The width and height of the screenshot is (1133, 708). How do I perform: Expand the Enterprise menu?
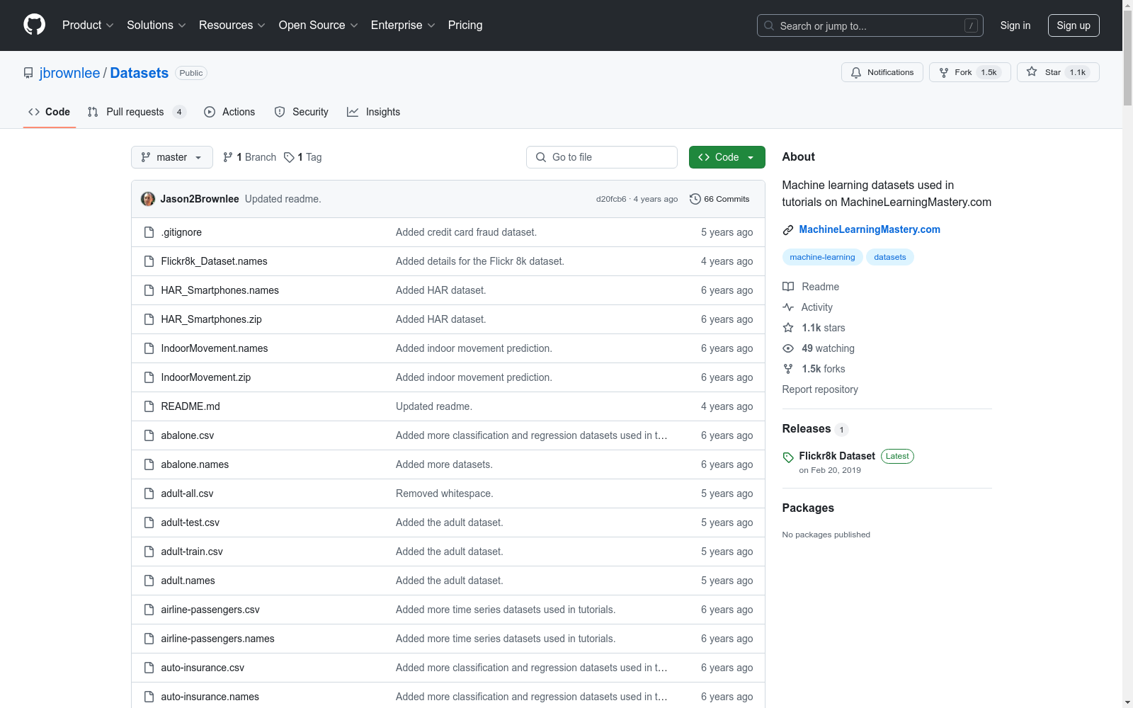[403, 25]
